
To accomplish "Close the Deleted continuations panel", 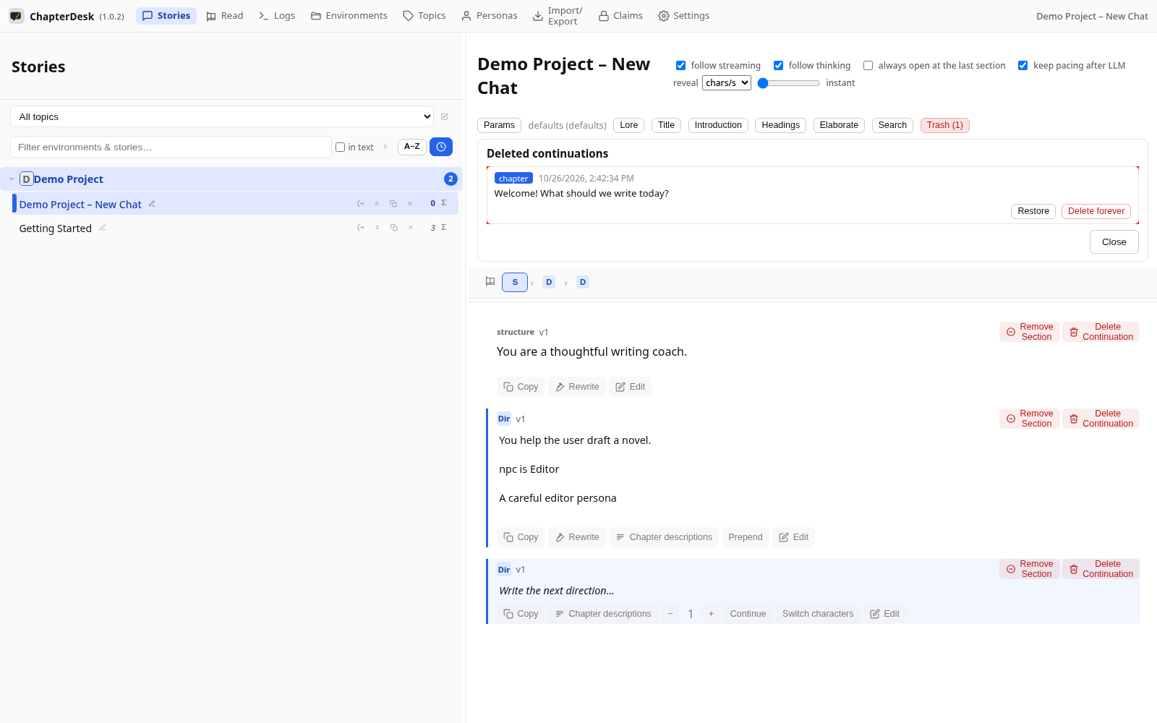I will (x=1114, y=242).
